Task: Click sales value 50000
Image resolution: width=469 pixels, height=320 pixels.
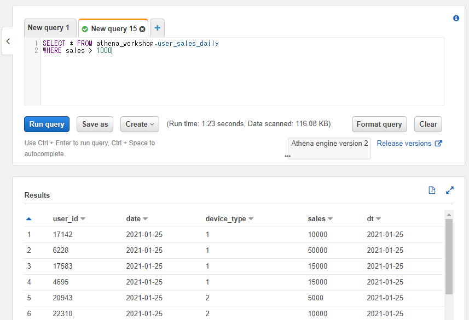Action: coord(317,251)
